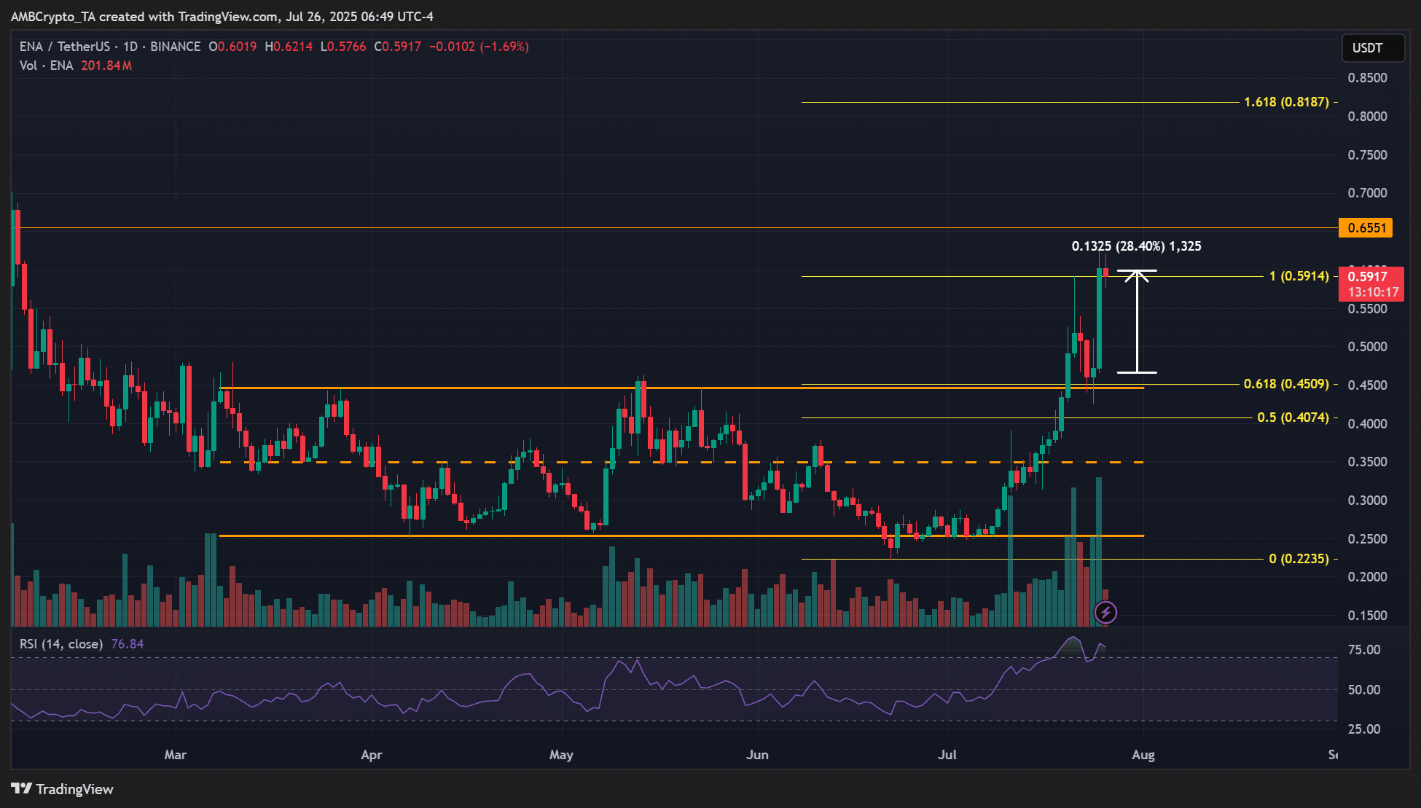Click the red 0.5917 current price label
This screenshot has width=1421, height=808.
(1370, 283)
